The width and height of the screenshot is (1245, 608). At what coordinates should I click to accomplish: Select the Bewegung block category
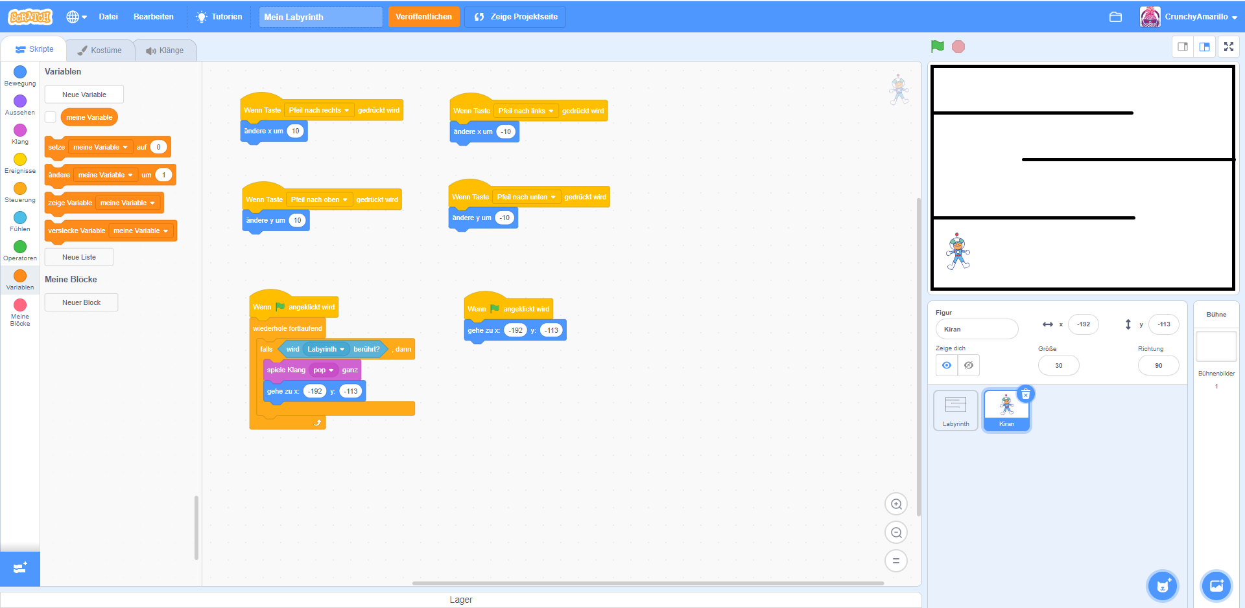[20, 76]
